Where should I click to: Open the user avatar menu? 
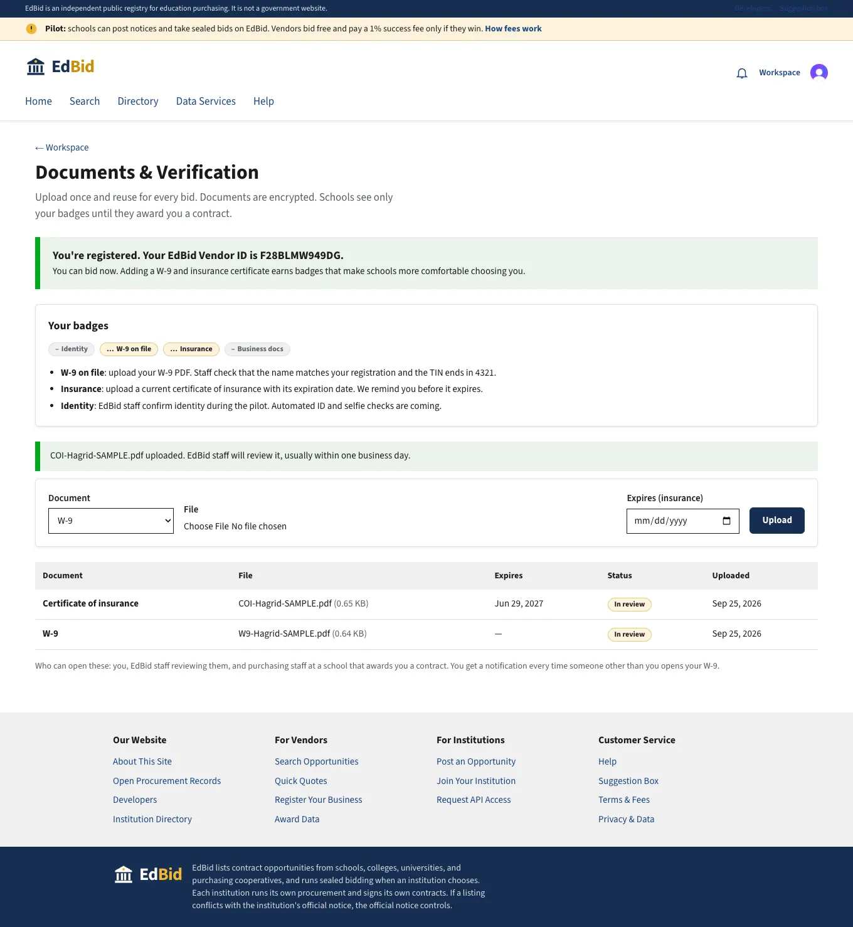[x=819, y=73]
